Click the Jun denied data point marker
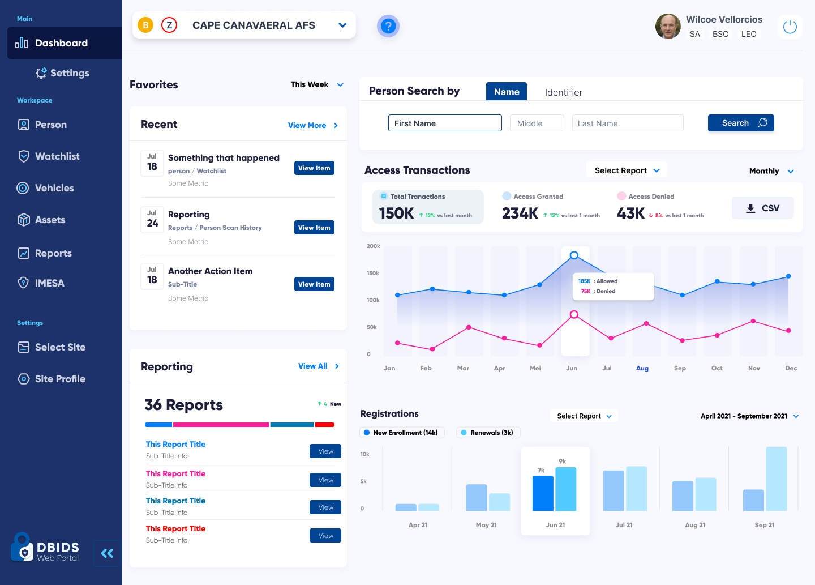Viewport: 815px width, 585px height. 574,314
